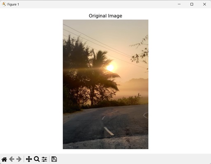Click the Matplotlib icon in the title bar

click(x=4, y=4)
